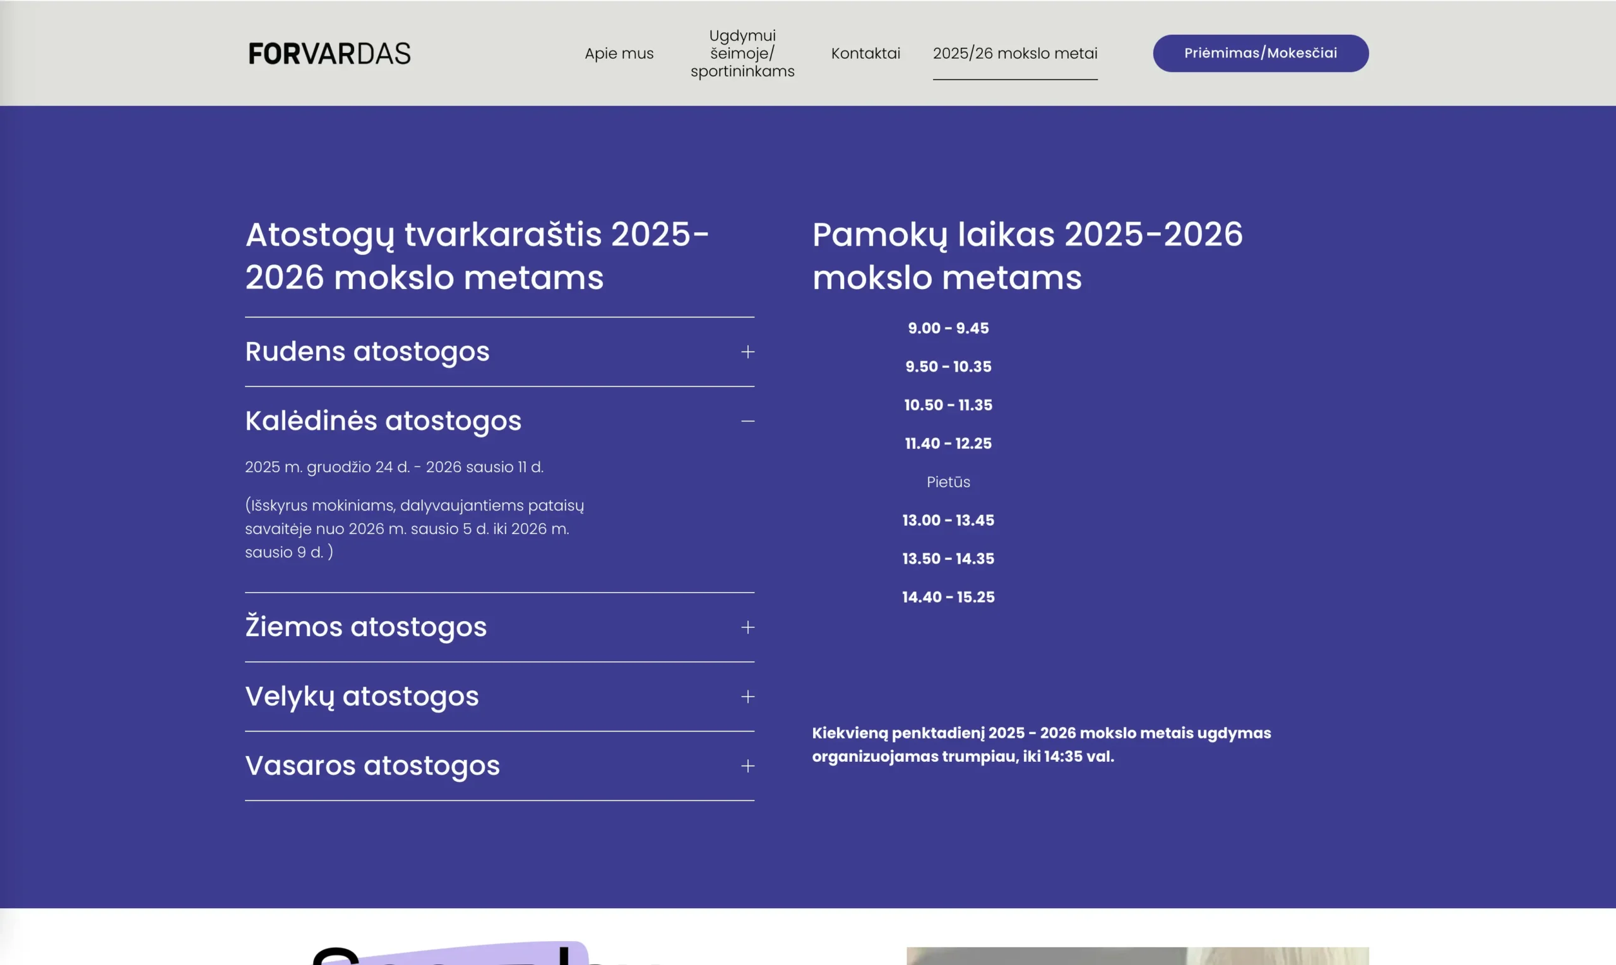
Task: Open the Apie mus menu item
Action: tap(619, 53)
